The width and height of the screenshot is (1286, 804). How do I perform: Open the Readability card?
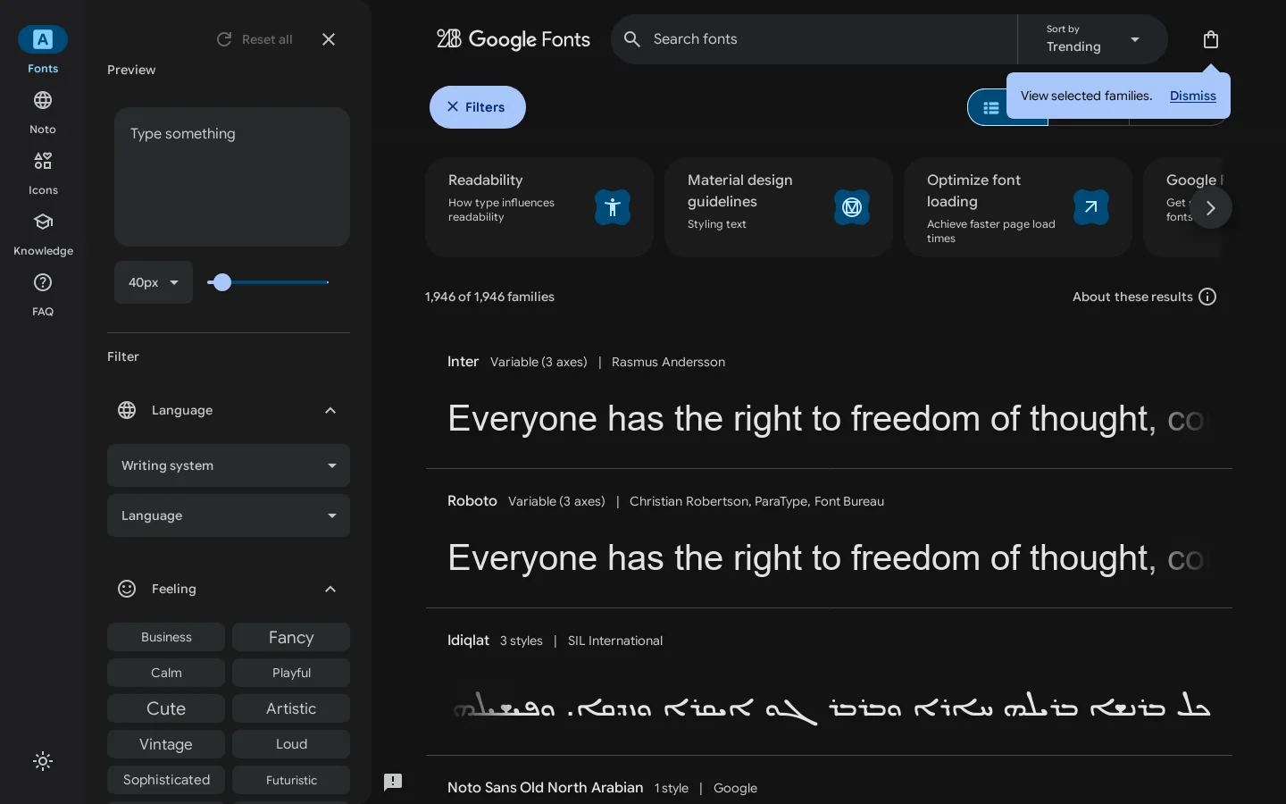[539, 207]
